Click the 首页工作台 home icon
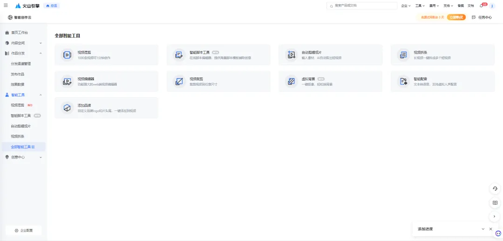This screenshot has height=241, width=503. click(x=7, y=33)
